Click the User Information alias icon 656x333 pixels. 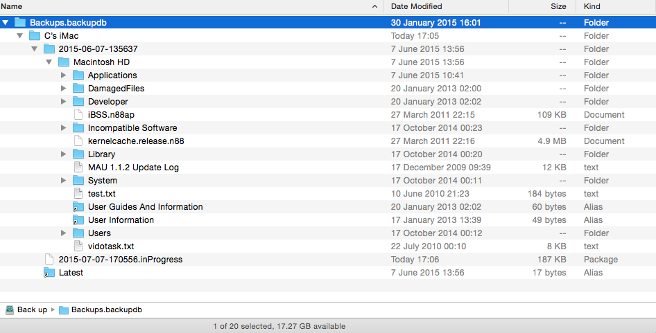coord(78,220)
